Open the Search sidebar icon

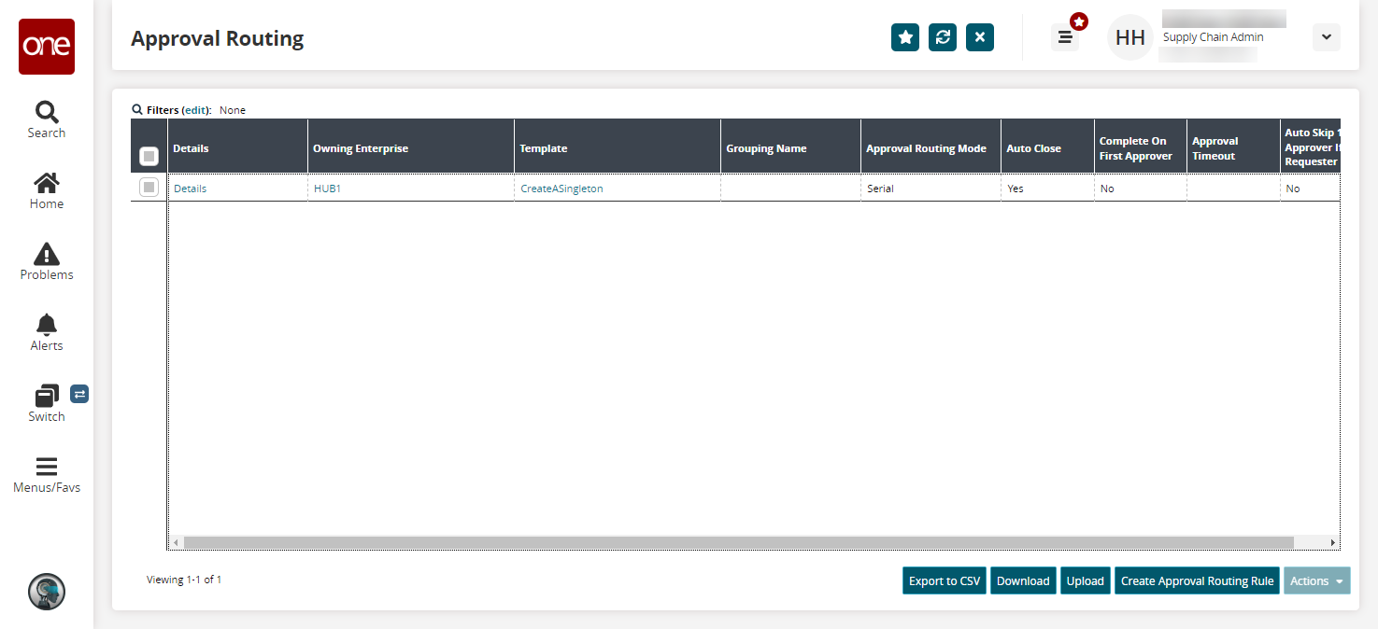tap(47, 113)
